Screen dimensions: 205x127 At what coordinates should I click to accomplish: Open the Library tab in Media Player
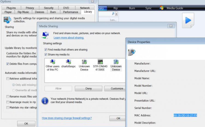tap(103, 8)
